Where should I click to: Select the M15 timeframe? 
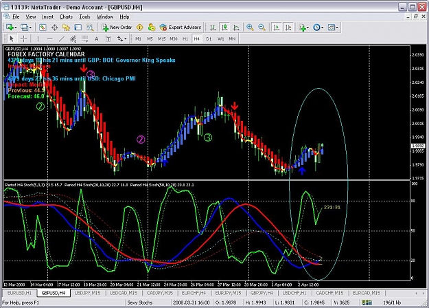pos(162,39)
